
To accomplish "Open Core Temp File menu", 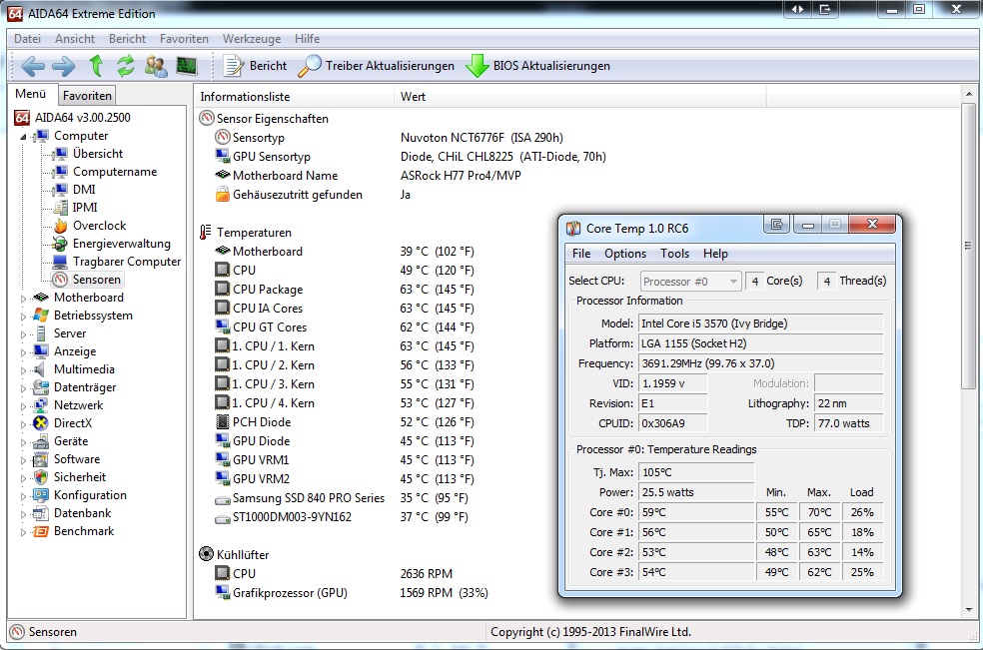I will pyautogui.click(x=581, y=254).
